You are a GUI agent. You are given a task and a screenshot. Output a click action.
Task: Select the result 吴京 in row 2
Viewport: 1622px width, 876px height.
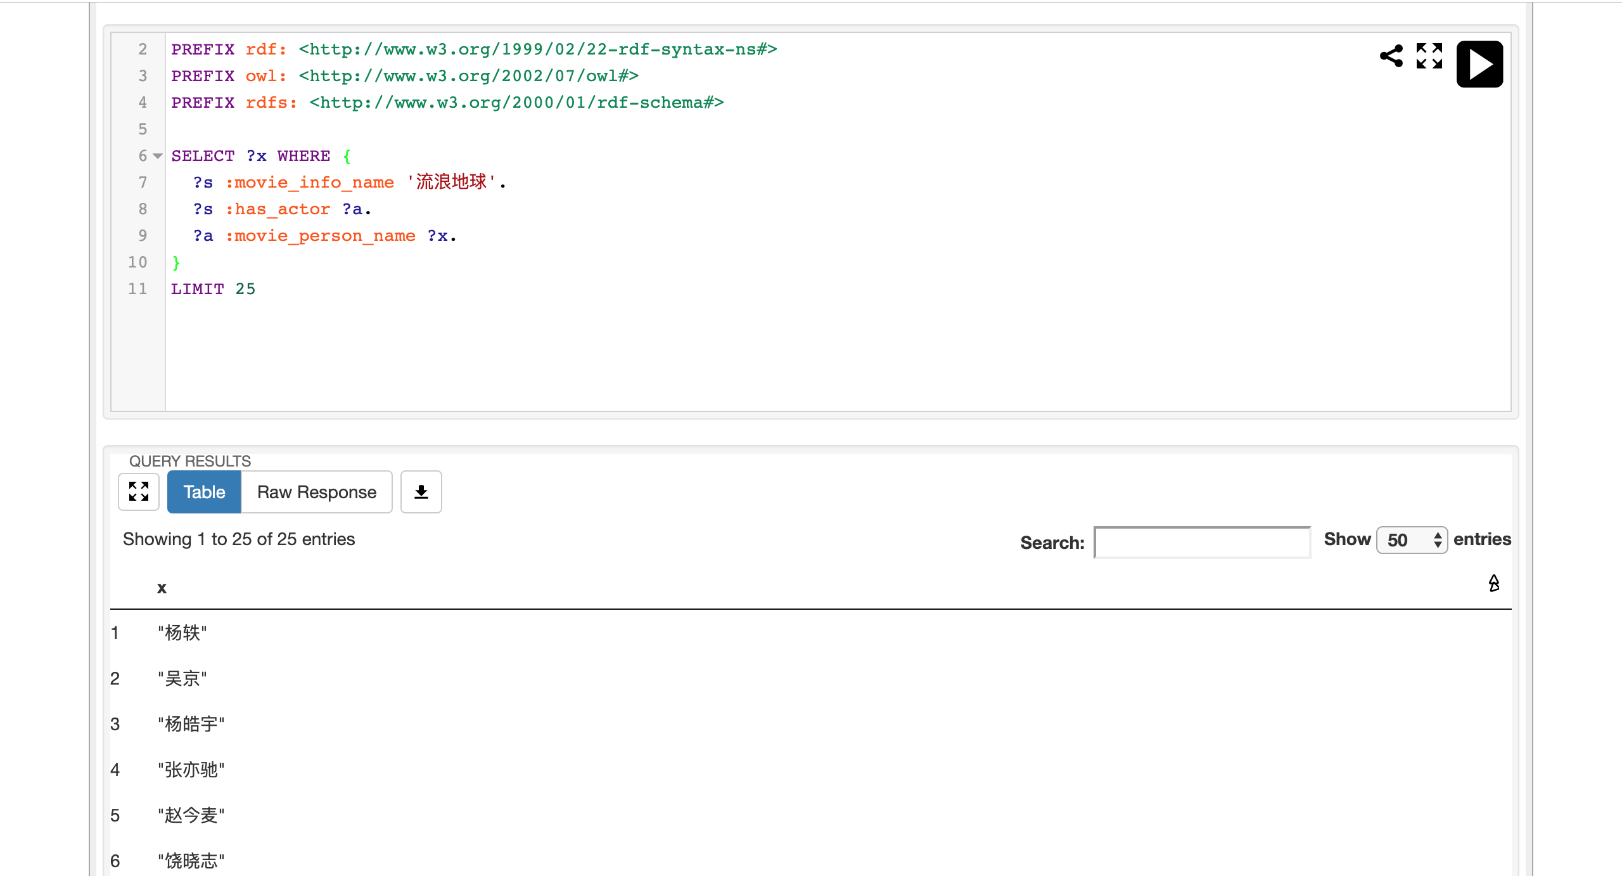182,678
